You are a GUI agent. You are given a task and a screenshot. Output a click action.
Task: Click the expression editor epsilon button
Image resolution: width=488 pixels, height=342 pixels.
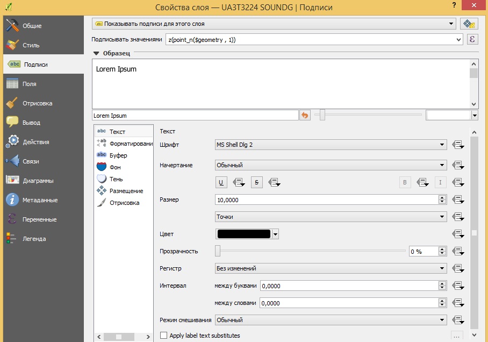coord(472,39)
